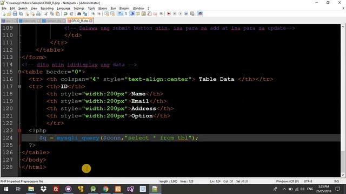Image resolution: width=346 pixels, height=194 pixels.
Task: Click the Paste toolbar icon
Action: (x=58, y=13)
